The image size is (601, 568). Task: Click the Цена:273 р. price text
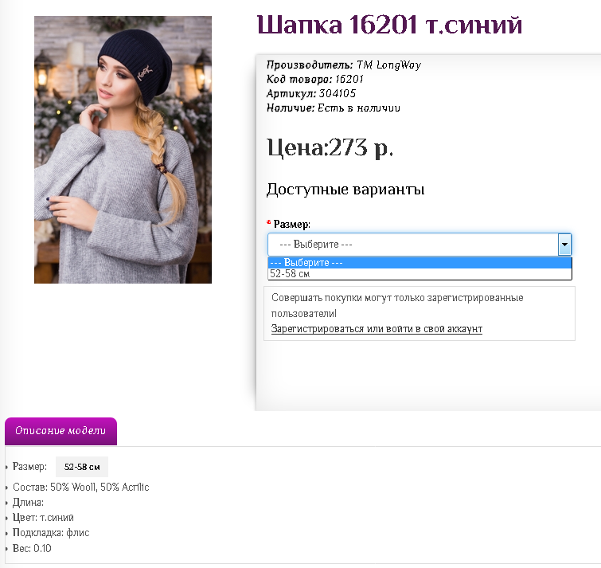click(330, 147)
